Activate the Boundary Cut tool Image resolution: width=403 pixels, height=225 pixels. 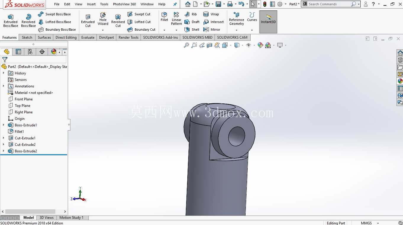point(141,30)
